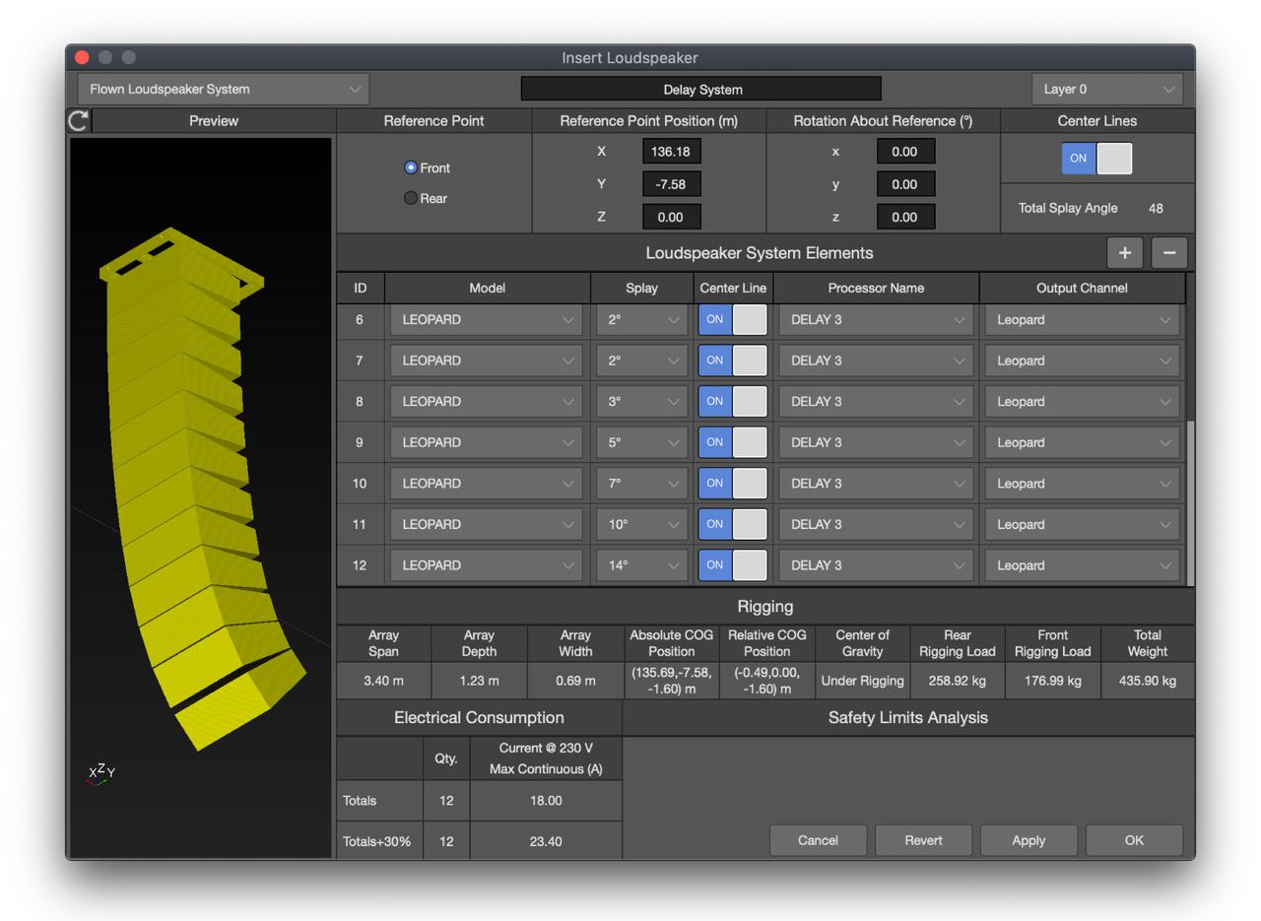Click the Delay System name field
Image resolution: width=1261 pixels, height=921 pixels.
[x=702, y=89]
